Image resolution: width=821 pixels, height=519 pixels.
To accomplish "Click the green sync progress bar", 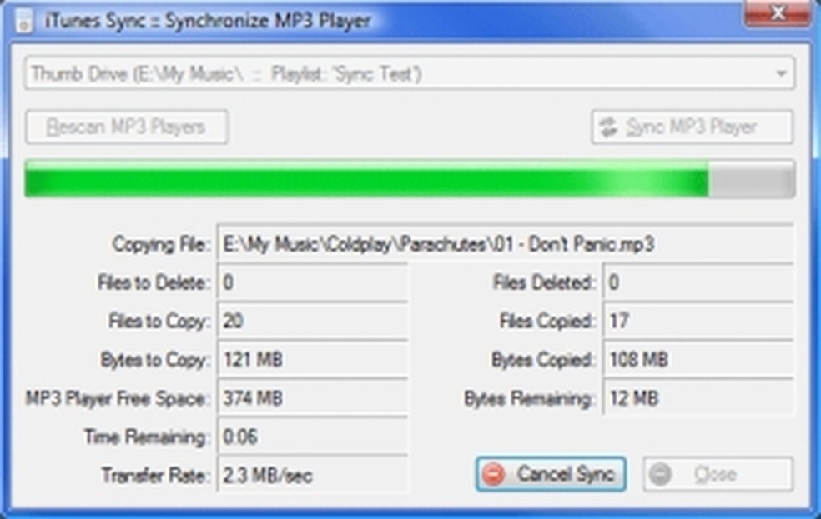I will click(x=410, y=179).
